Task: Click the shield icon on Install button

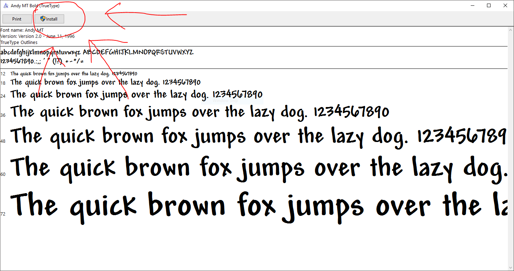Action: [x=43, y=19]
